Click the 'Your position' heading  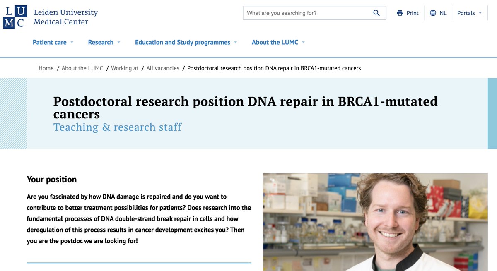[52, 179]
